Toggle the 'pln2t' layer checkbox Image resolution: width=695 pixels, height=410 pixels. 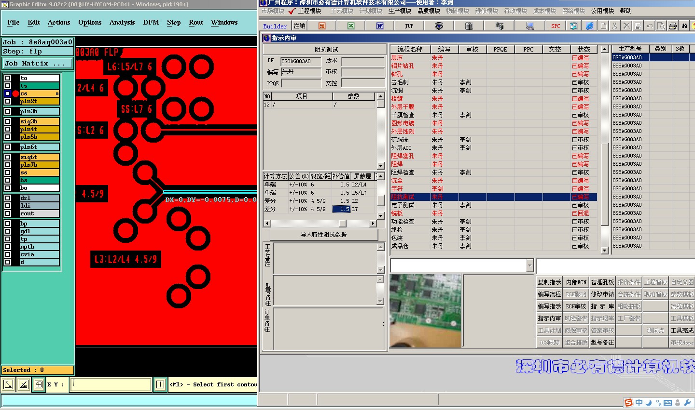click(x=8, y=101)
